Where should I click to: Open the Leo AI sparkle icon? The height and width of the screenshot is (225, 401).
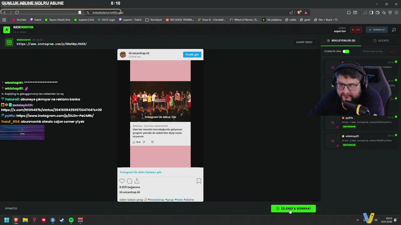click(x=384, y=12)
